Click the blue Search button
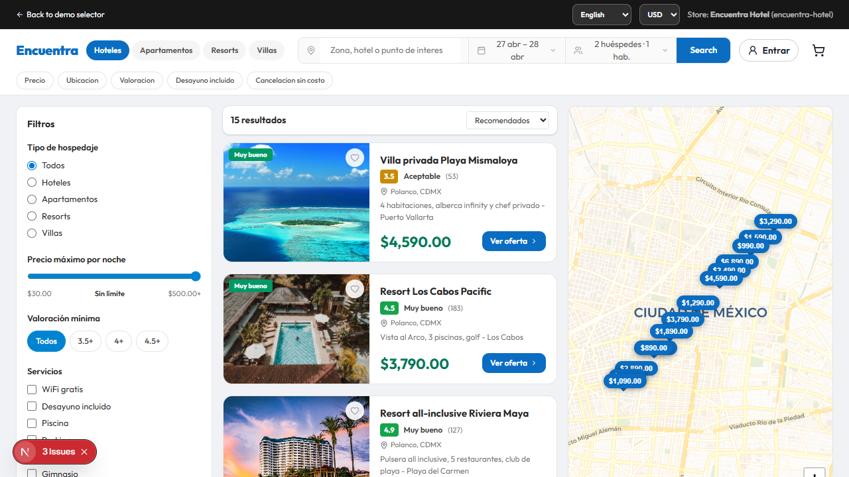The width and height of the screenshot is (849, 477). click(703, 50)
